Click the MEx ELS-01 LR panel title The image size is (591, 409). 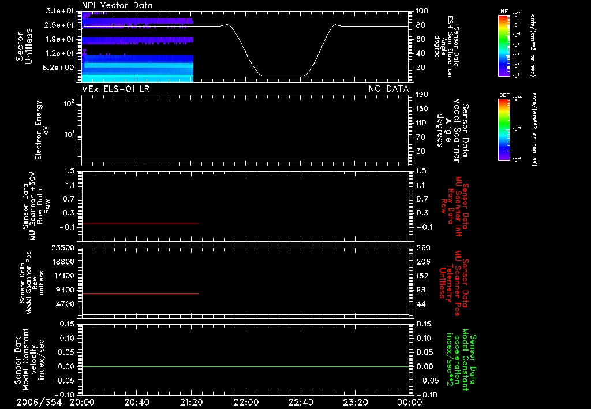click(x=115, y=88)
